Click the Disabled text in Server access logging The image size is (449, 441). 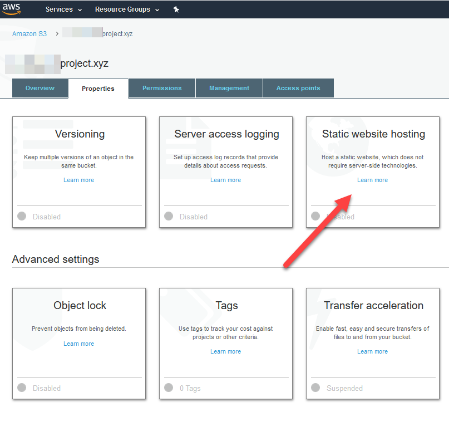point(194,217)
